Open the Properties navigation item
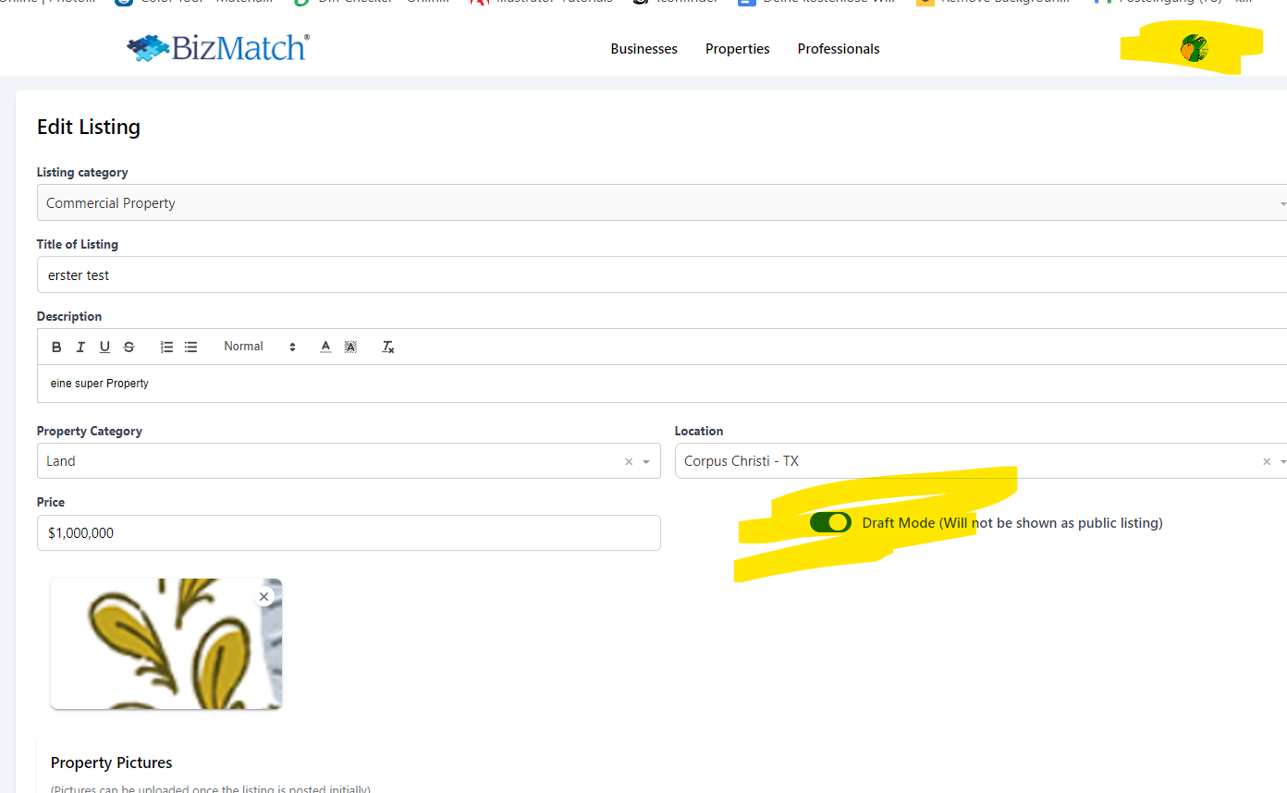Viewport: 1287px width, 793px height. click(737, 49)
